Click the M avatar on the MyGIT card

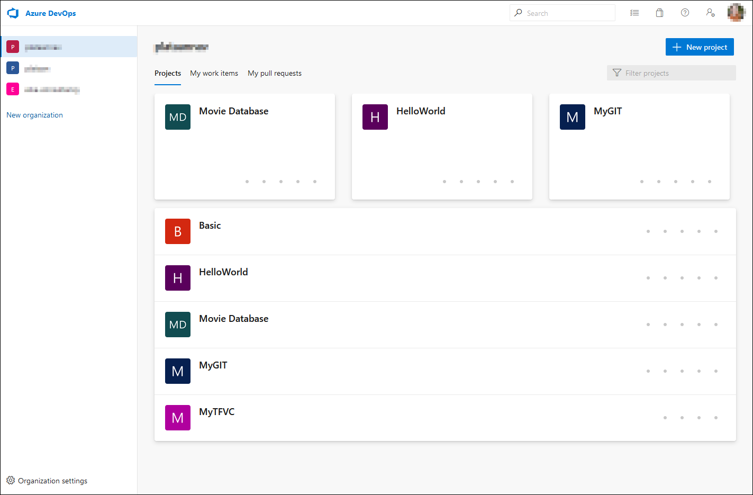(x=573, y=117)
